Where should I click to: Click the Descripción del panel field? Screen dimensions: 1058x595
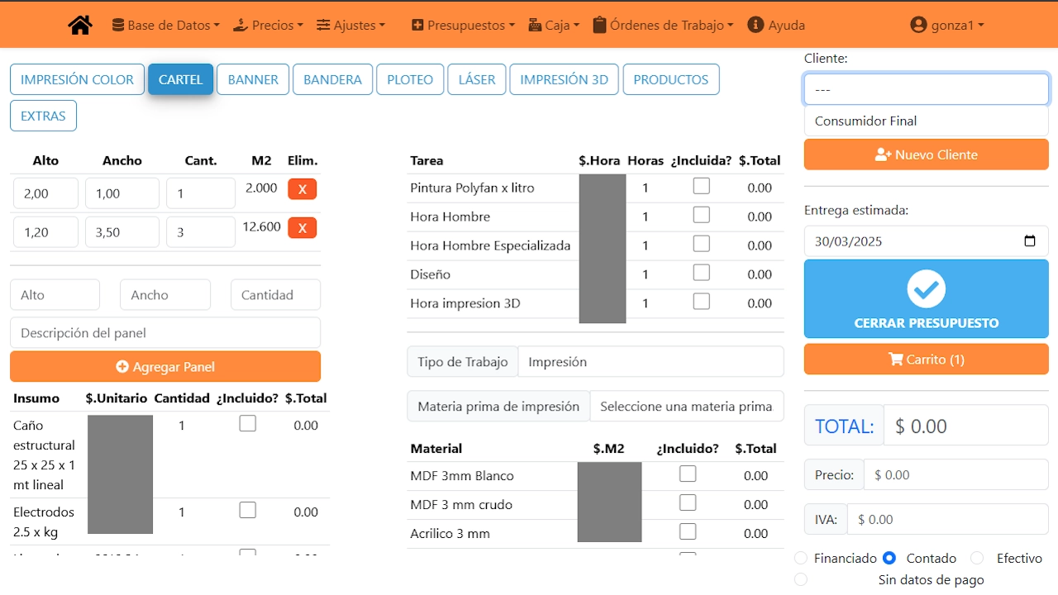(165, 333)
